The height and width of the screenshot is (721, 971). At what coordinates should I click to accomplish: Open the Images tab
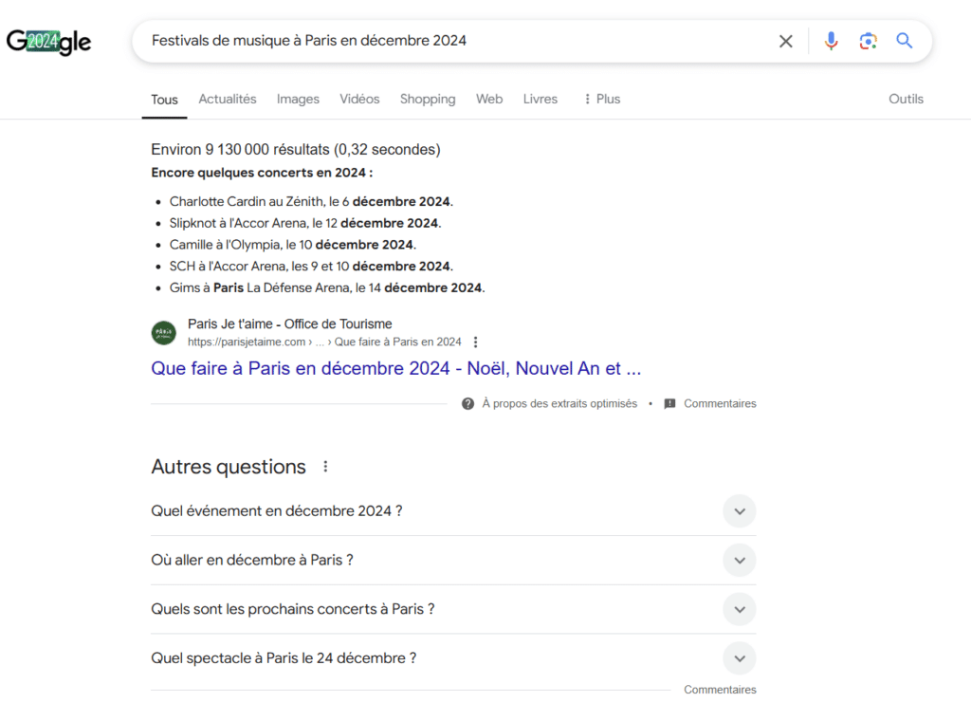pos(298,99)
